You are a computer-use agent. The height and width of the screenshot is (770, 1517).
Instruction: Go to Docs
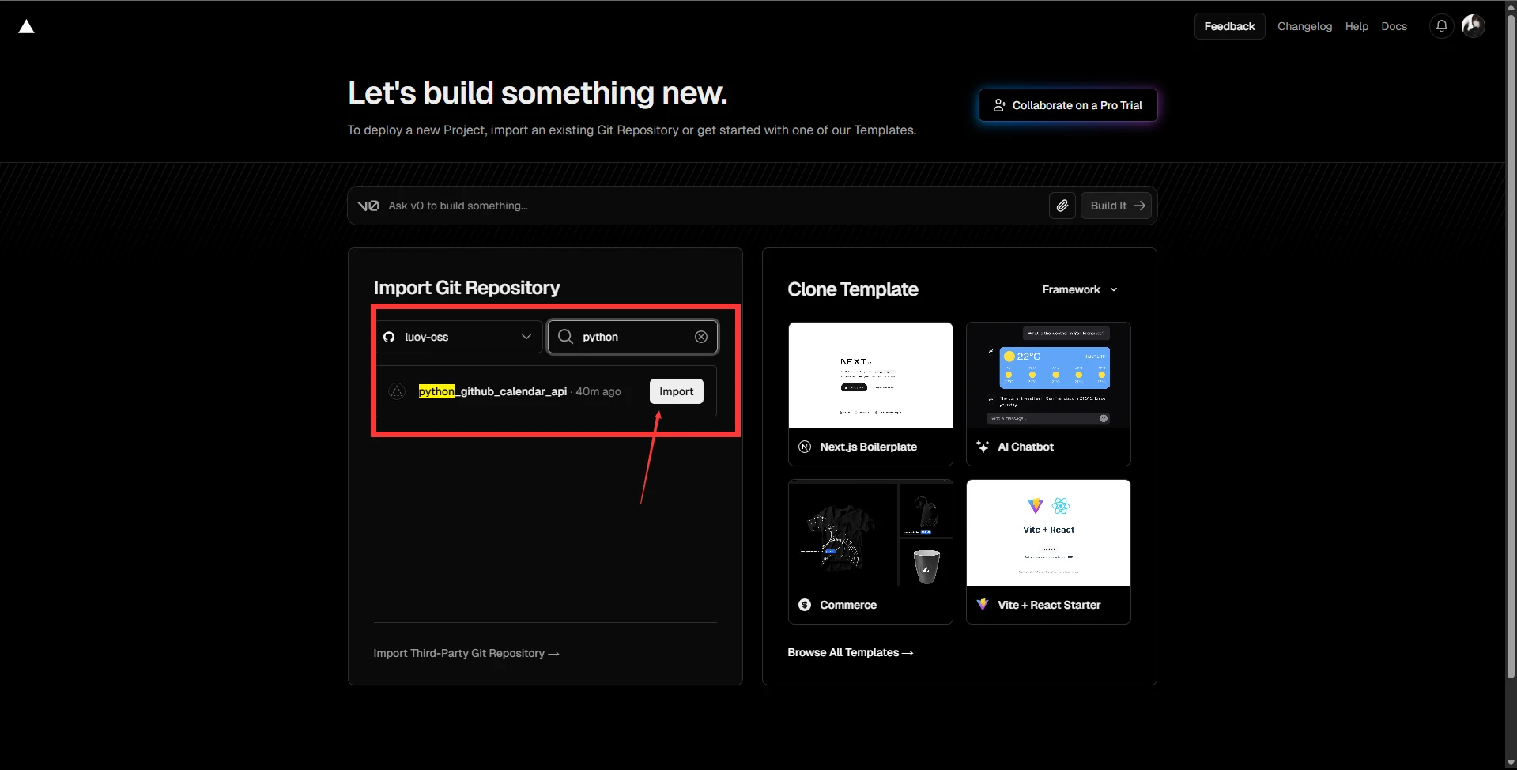click(1394, 26)
